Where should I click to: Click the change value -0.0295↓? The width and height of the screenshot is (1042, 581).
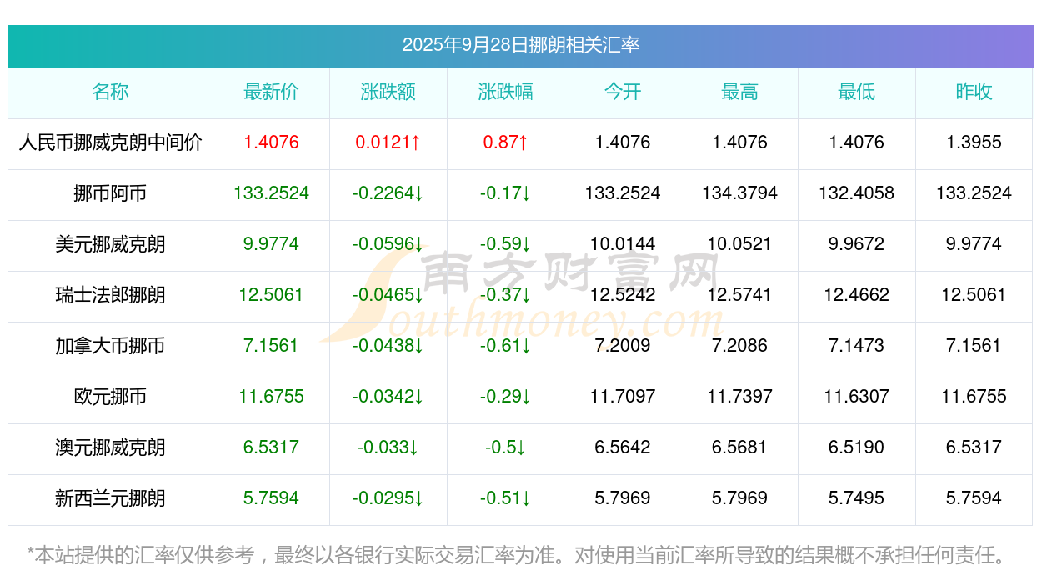388,498
